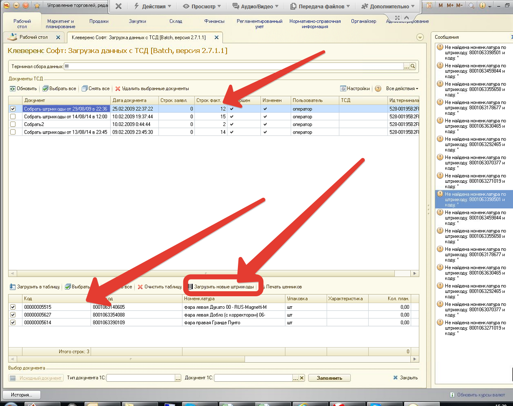Click the magnifier icon in Терминал сбора данных field

click(413, 66)
